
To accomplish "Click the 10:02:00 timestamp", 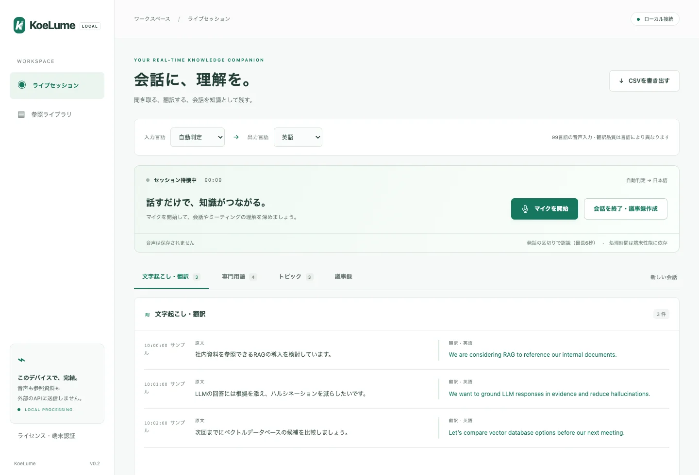I will pos(156,423).
